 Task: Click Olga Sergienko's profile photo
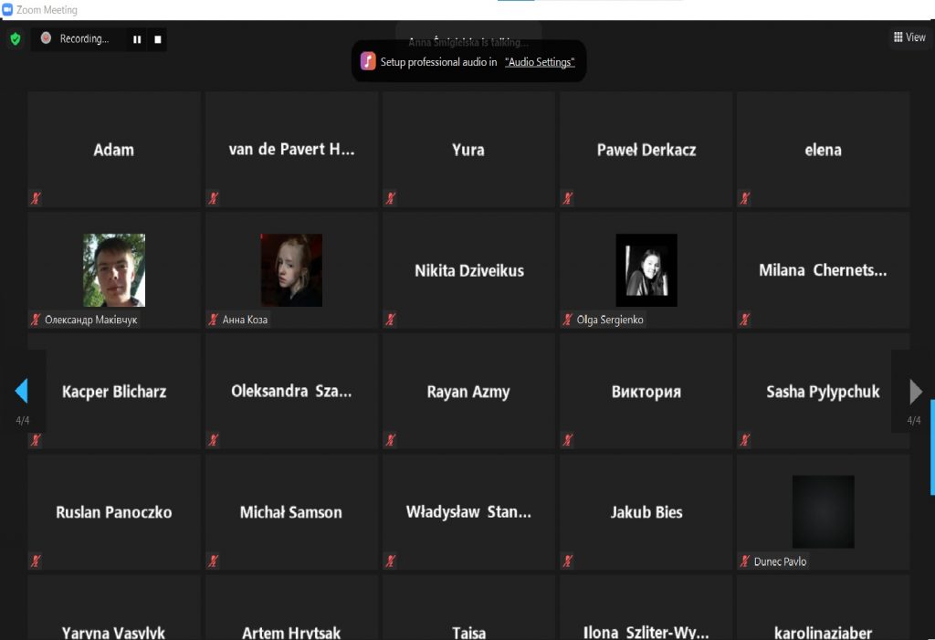click(x=646, y=270)
